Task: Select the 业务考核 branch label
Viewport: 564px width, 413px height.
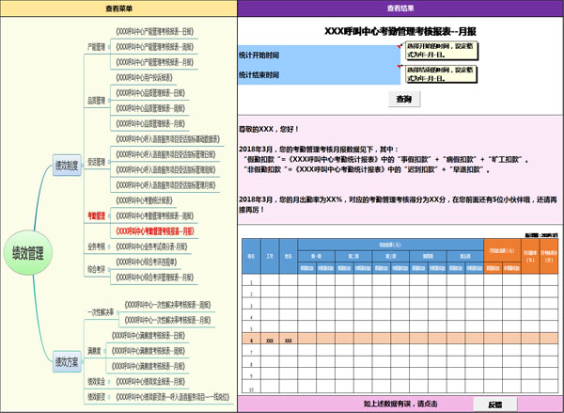Action: pyautogui.click(x=96, y=246)
